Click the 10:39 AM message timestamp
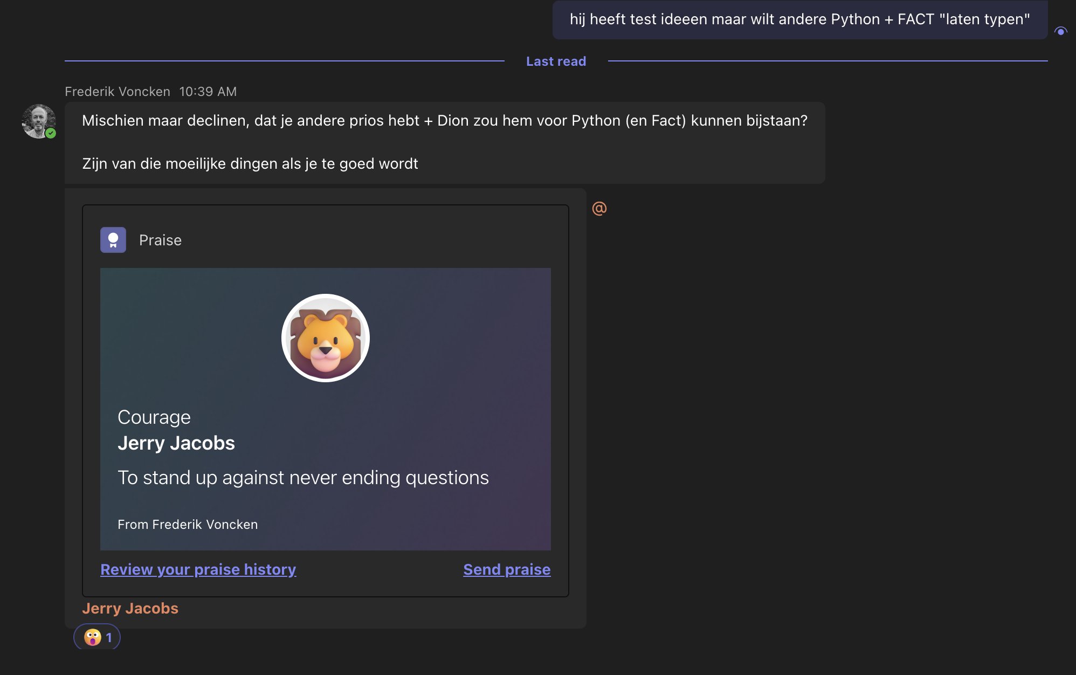 click(208, 92)
